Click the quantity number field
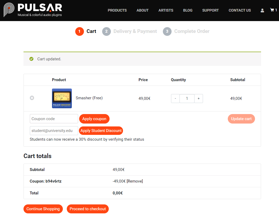This screenshot has width=279, height=216. click(x=187, y=99)
